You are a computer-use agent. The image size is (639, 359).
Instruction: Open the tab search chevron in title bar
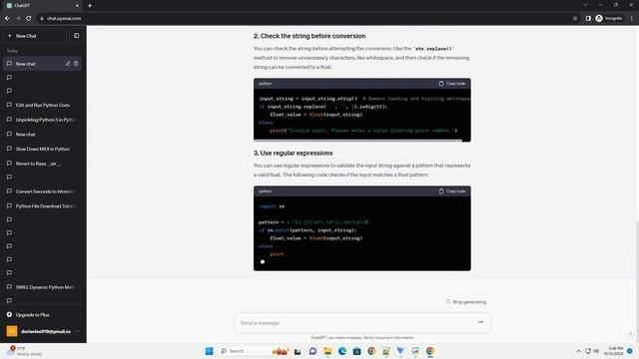pos(585,5)
